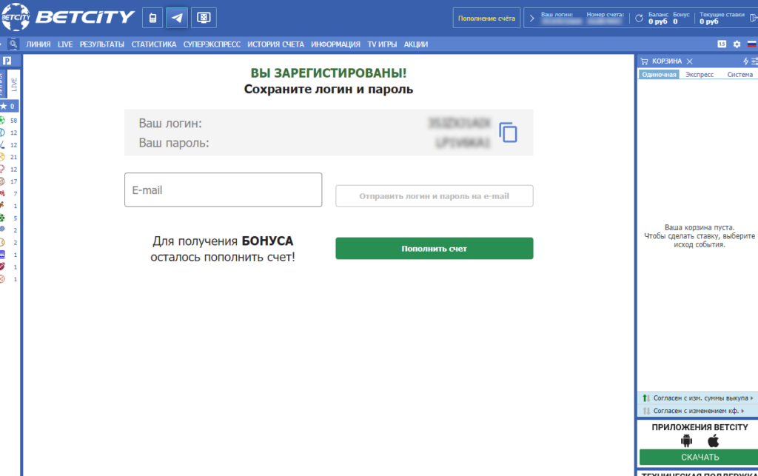Click the green Пополнить счет button
The image size is (758, 476).
[434, 249]
